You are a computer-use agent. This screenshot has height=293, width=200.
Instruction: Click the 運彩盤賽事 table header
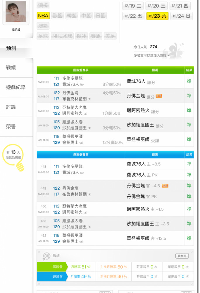pos(81,154)
